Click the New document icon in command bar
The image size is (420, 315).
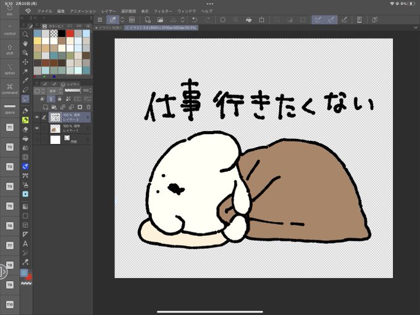tap(148, 20)
